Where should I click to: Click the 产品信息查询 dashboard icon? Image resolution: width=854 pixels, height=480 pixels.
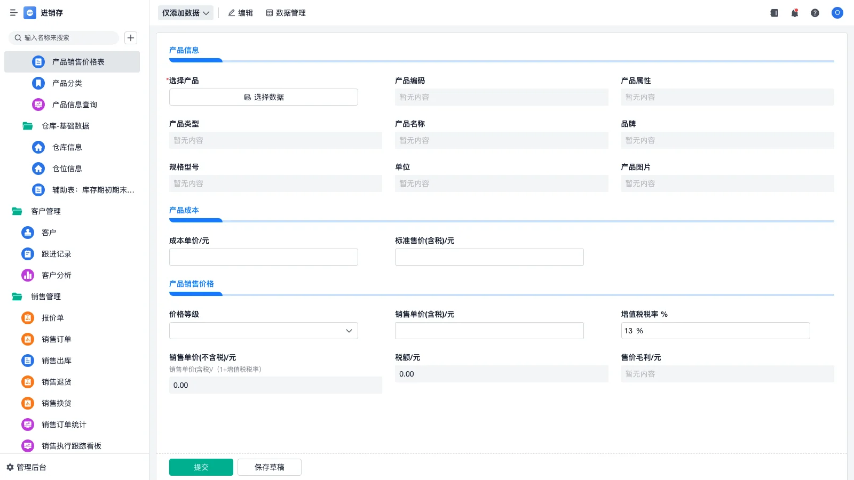pos(38,105)
